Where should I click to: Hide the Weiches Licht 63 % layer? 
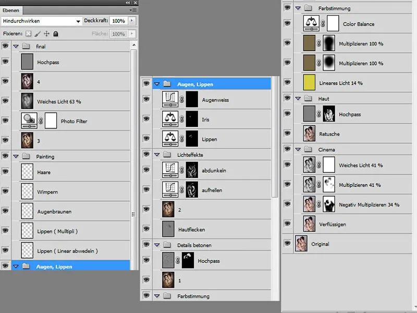coord(5,101)
